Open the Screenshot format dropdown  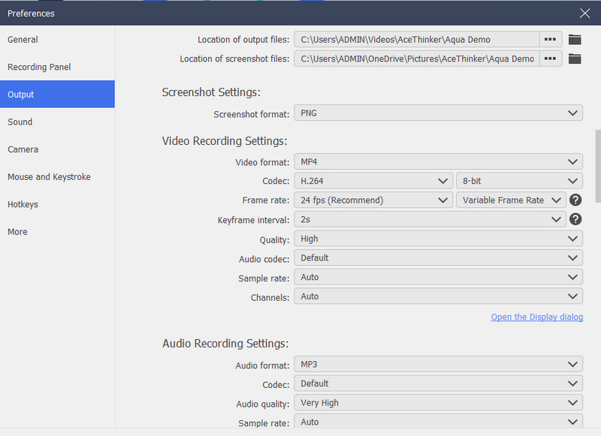438,112
